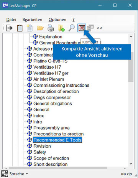Click the greyed windows icon in toolbar
This screenshot has width=138, height=178.
pyautogui.click(x=90, y=28)
